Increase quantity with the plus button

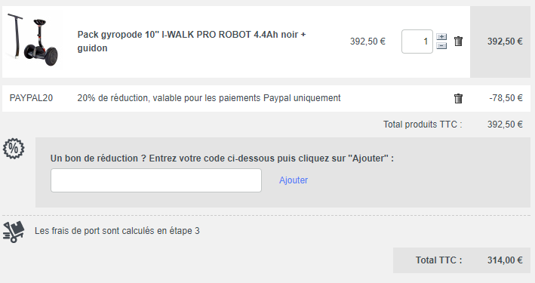pos(441,37)
